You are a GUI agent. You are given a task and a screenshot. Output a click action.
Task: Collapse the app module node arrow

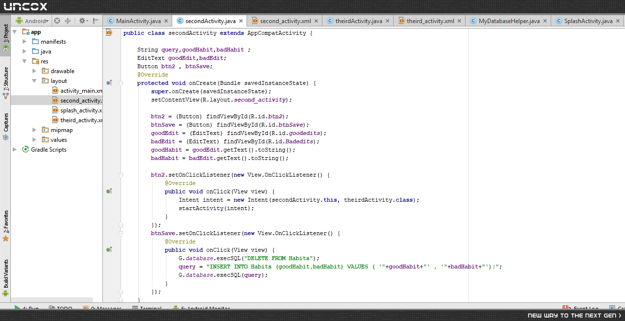(15, 32)
